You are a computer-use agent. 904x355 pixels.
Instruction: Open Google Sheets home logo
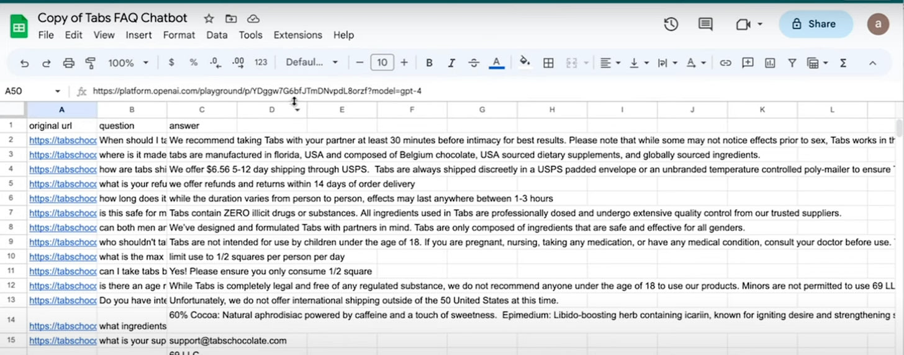tap(19, 25)
